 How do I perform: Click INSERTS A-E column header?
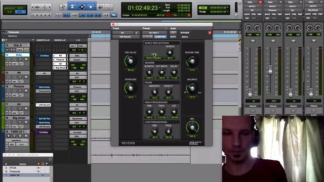(43, 40)
